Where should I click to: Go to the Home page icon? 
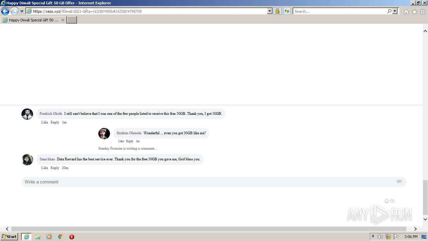[406, 12]
